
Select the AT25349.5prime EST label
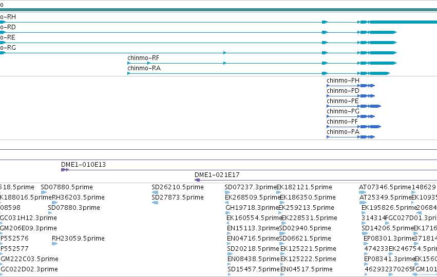[386, 197]
